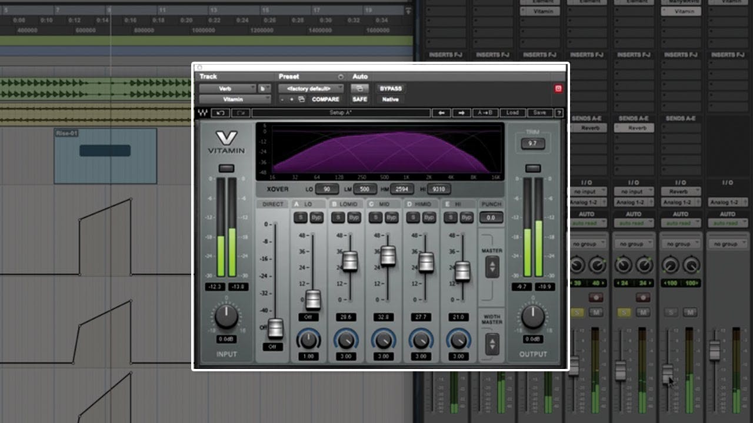Click the Vitamin logo
Screen dimensions: 753x423
pos(226,143)
